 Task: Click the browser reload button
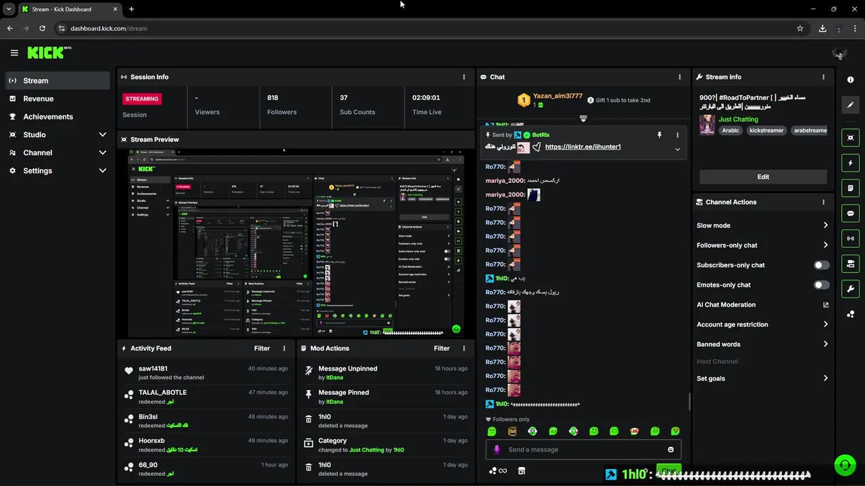click(x=42, y=28)
